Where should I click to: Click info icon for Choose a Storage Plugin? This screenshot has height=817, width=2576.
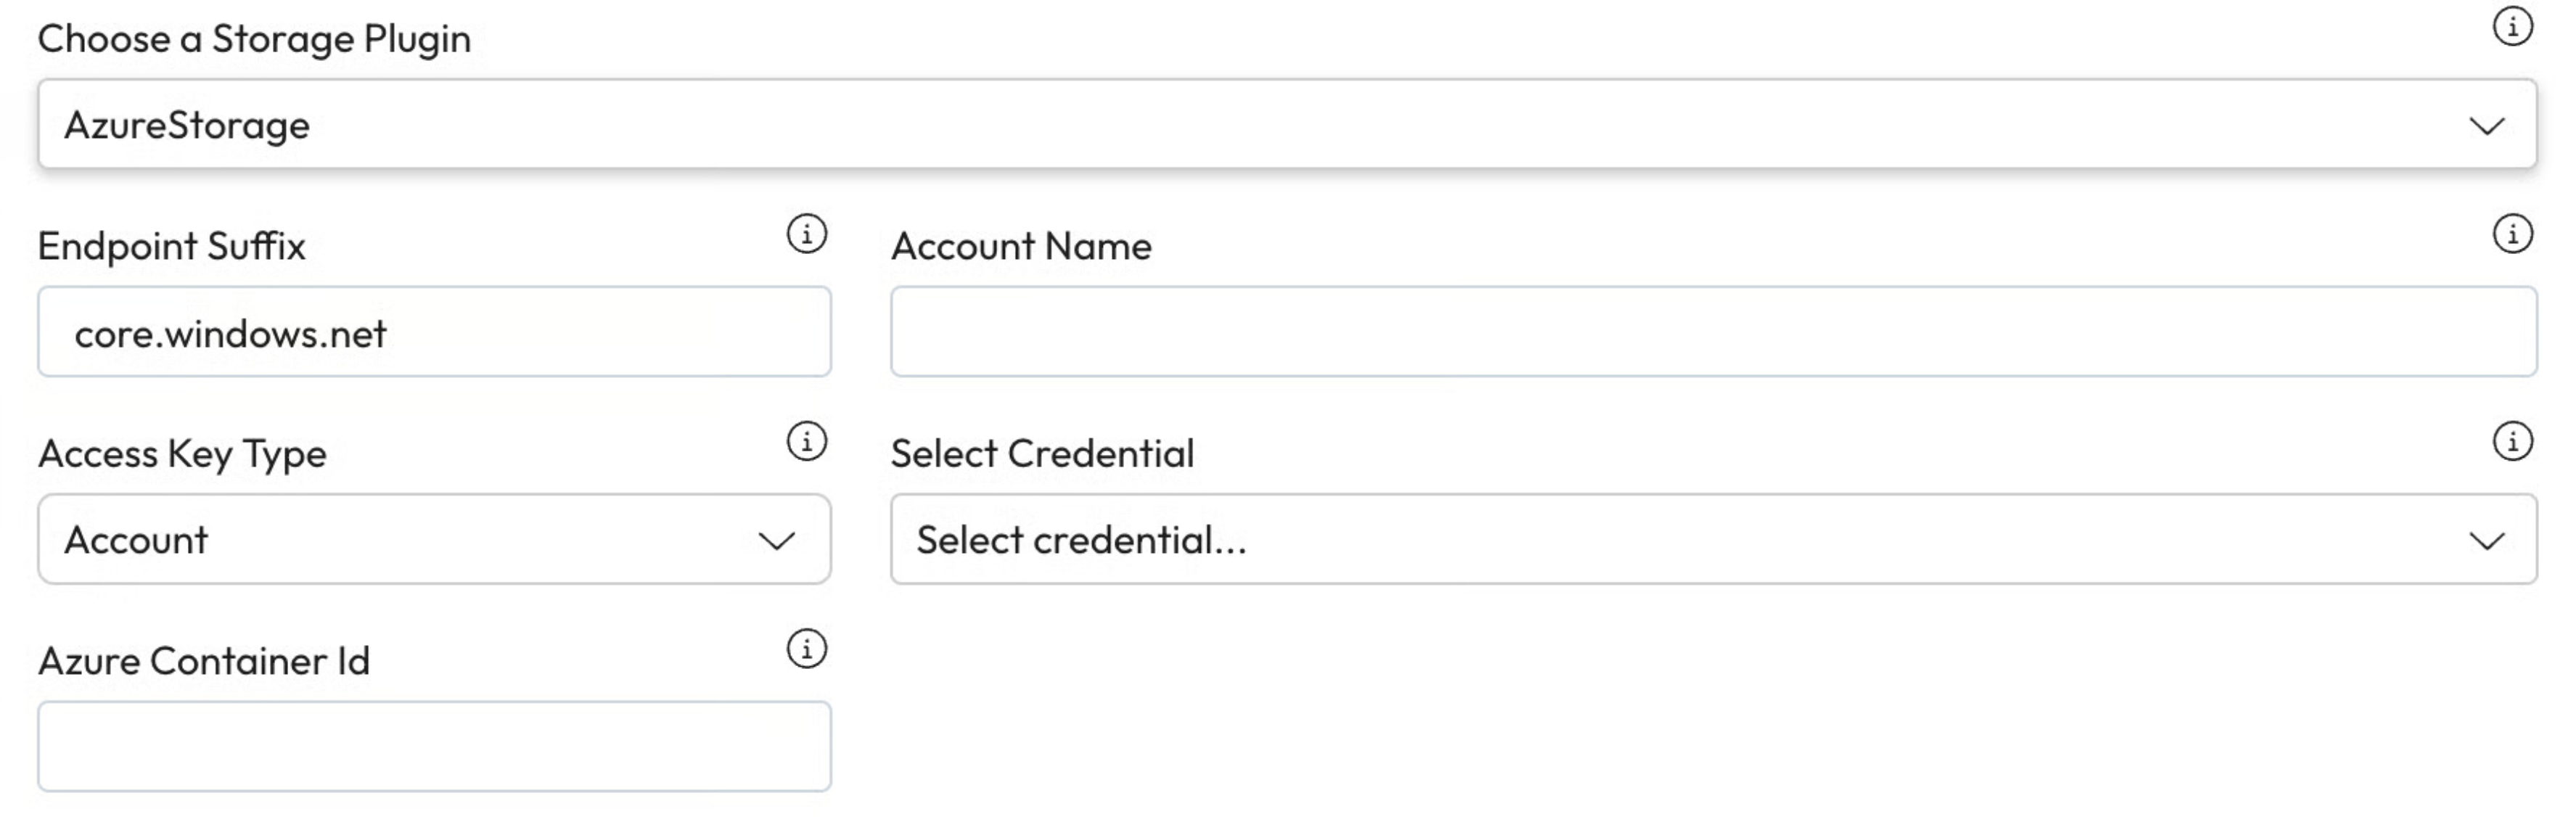(2512, 27)
